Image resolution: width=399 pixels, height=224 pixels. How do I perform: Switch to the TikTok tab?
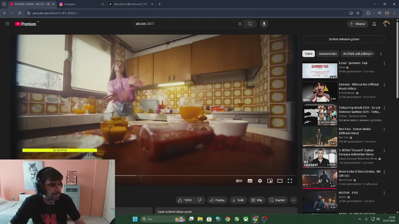pyautogui.click(x=131, y=4)
